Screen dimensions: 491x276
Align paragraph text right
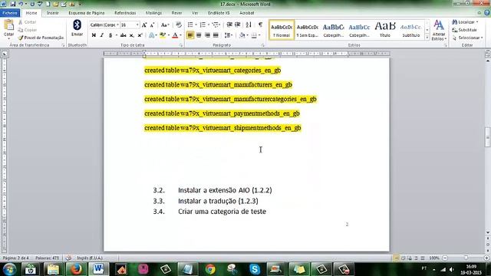pyautogui.click(x=207, y=35)
